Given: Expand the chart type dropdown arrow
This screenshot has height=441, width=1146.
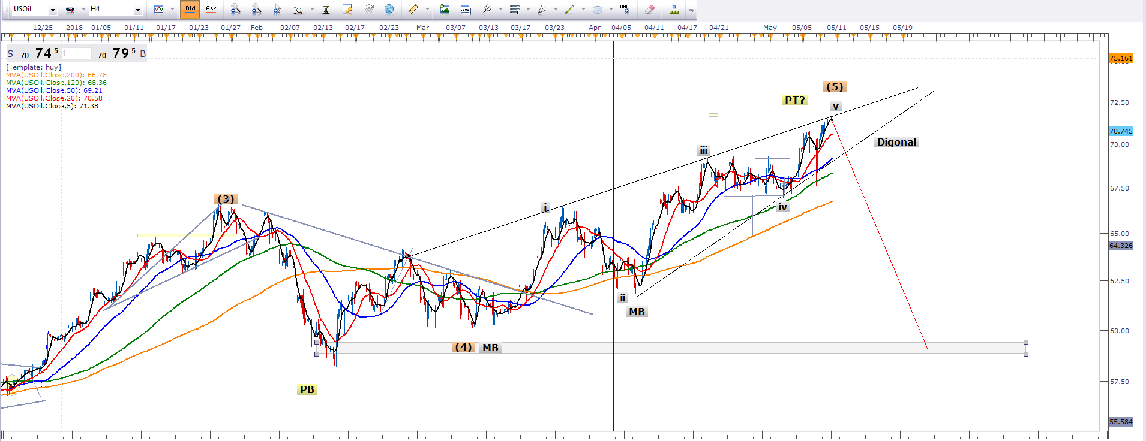Looking at the screenshot, I should [x=172, y=10].
